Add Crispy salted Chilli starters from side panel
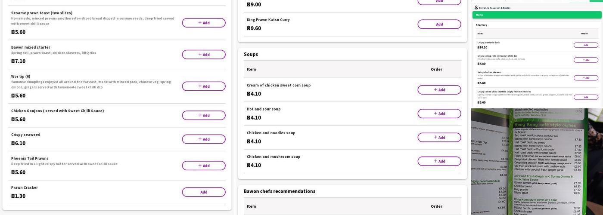603x215 pixels. pos(586,97)
